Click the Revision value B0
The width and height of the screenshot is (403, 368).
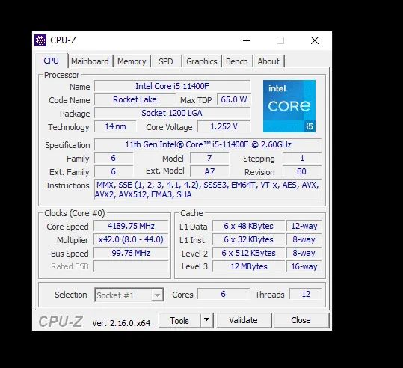tap(302, 171)
